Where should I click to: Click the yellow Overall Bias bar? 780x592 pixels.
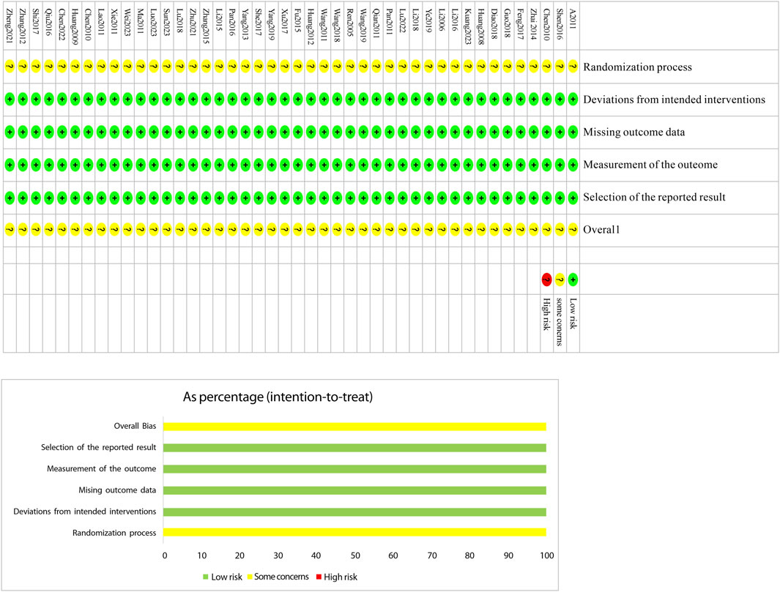(354, 427)
